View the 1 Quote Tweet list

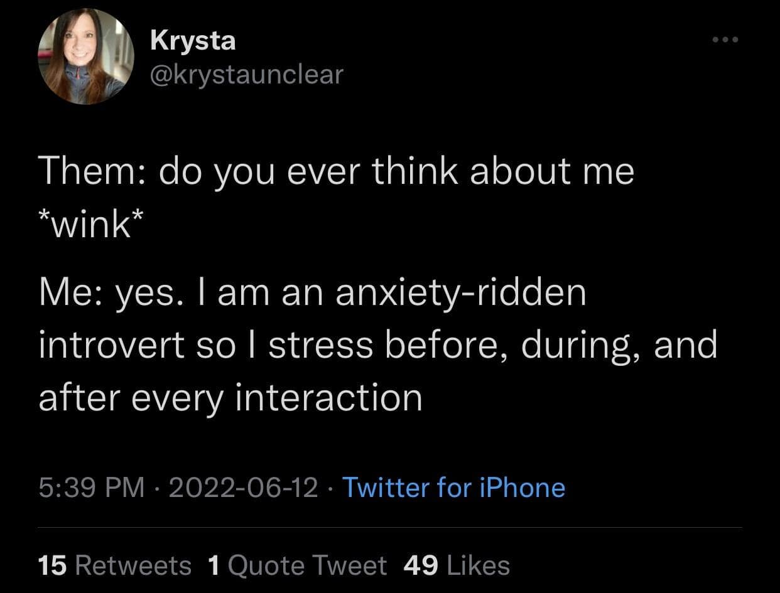point(296,565)
